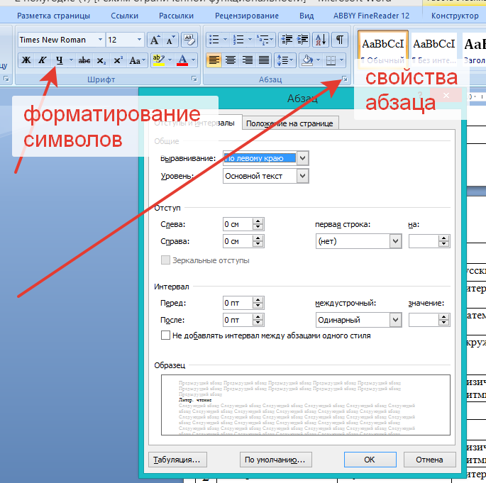Decrease font size with shrink button
Image resolution: width=486 pixels, height=483 pixels.
tap(170, 40)
